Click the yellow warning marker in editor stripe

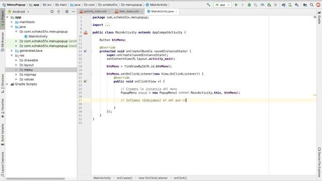314,95
